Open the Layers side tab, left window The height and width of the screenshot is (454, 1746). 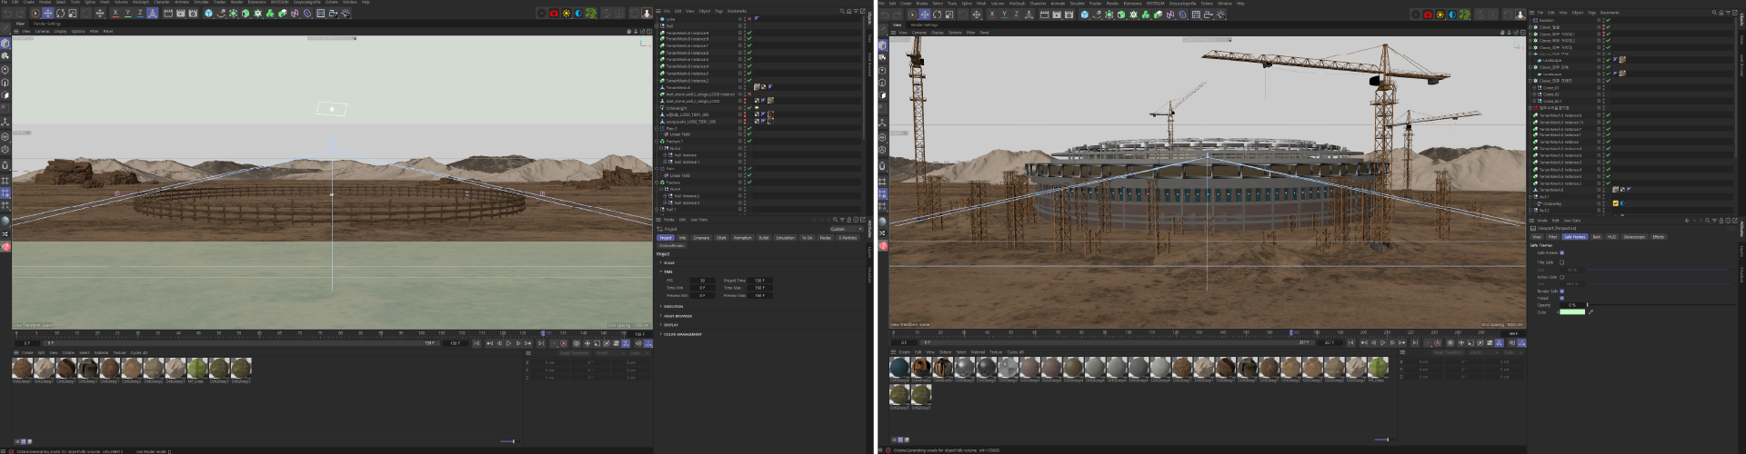(x=870, y=252)
